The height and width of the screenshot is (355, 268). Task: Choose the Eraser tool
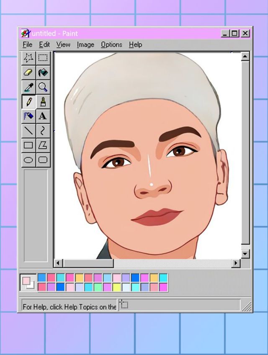coord(28,73)
